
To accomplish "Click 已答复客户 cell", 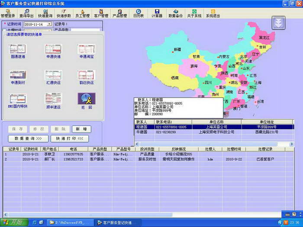I will coord(265,159).
